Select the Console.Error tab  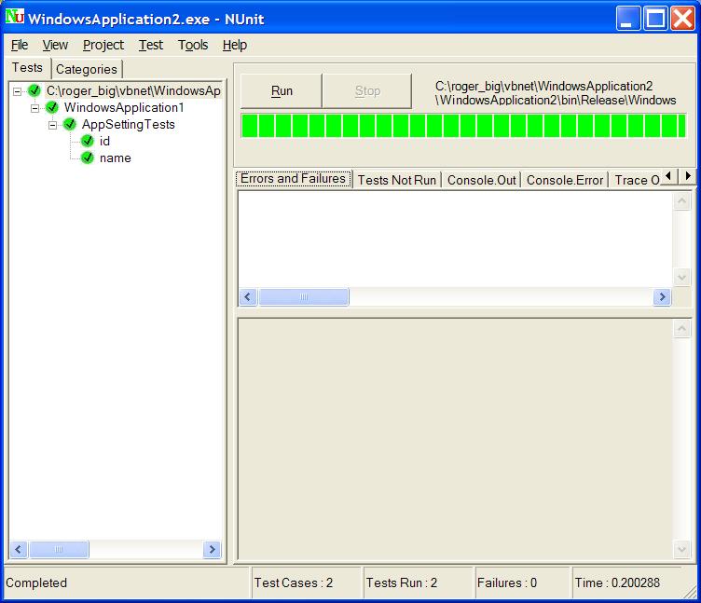pyautogui.click(x=565, y=180)
